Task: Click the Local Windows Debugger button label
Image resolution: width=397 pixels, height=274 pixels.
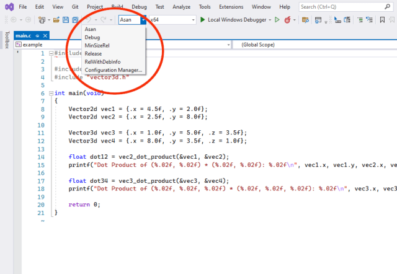Action: point(237,20)
